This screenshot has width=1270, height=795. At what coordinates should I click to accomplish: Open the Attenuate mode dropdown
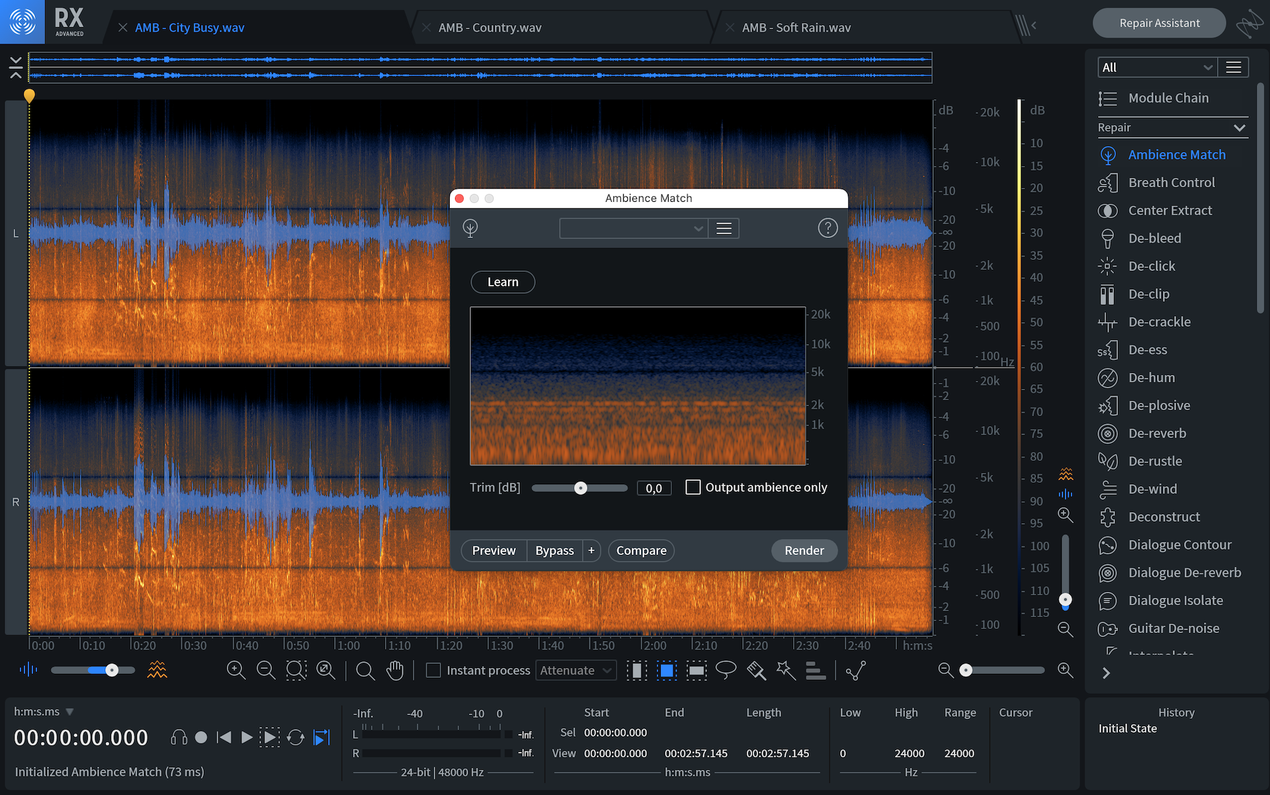tap(575, 670)
